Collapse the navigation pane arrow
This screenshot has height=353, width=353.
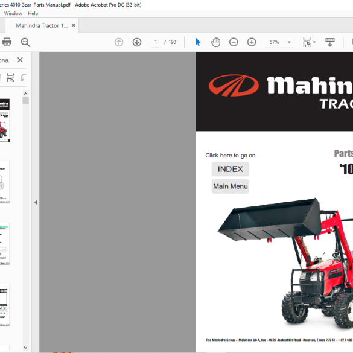coord(36,202)
